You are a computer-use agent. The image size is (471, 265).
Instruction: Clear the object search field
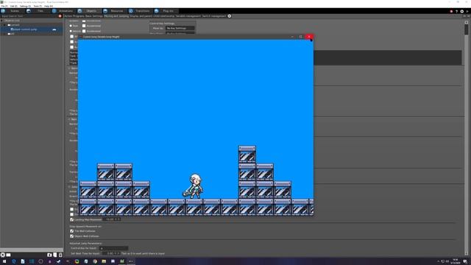point(60,16)
